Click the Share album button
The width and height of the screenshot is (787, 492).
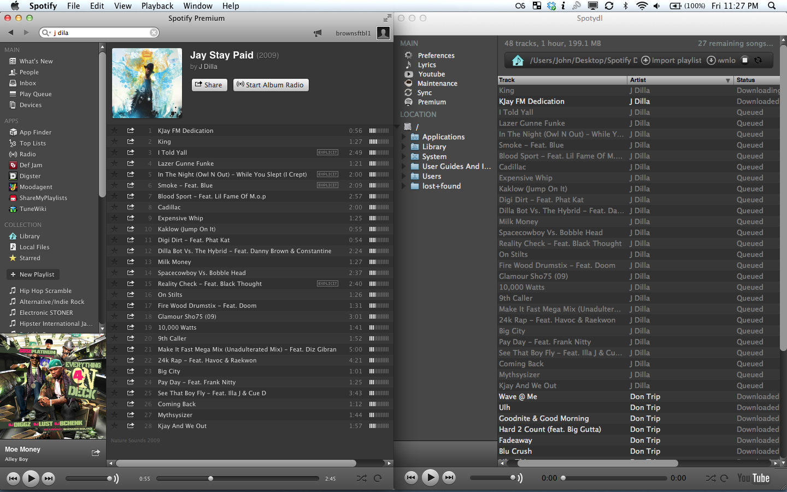(x=209, y=85)
